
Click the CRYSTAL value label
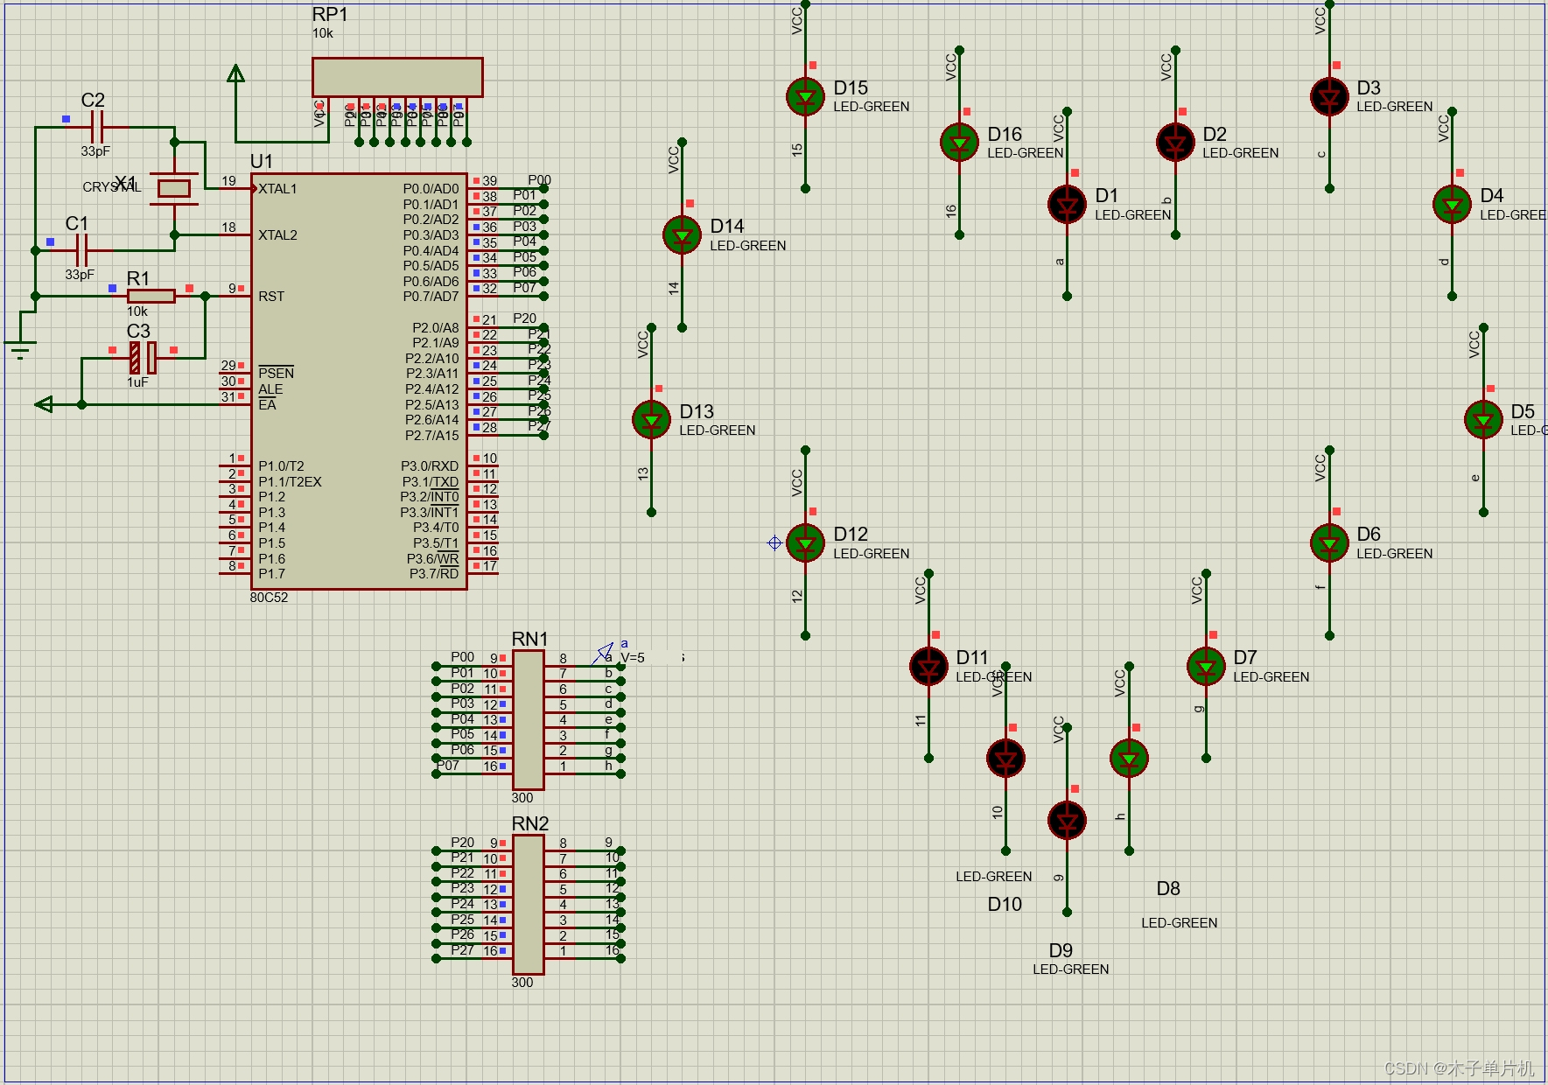(x=112, y=187)
